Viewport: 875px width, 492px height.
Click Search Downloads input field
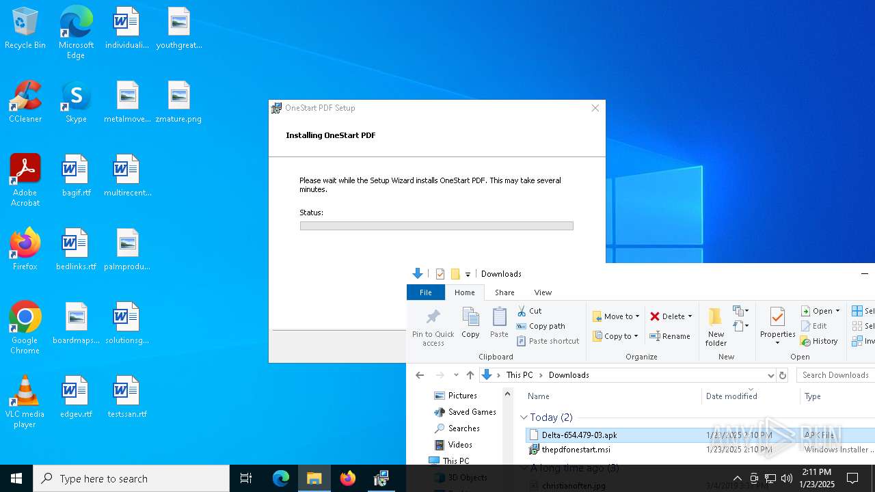pyautogui.click(x=835, y=375)
